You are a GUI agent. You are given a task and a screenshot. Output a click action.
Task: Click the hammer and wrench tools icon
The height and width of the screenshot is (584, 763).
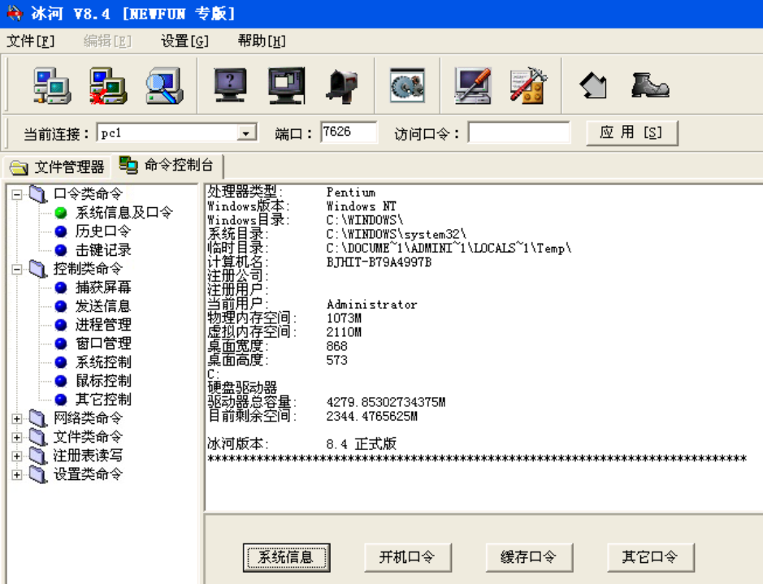528,85
